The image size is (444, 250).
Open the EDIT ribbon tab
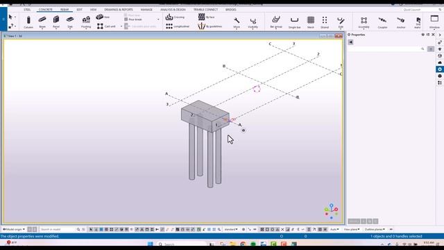point(79,10)
